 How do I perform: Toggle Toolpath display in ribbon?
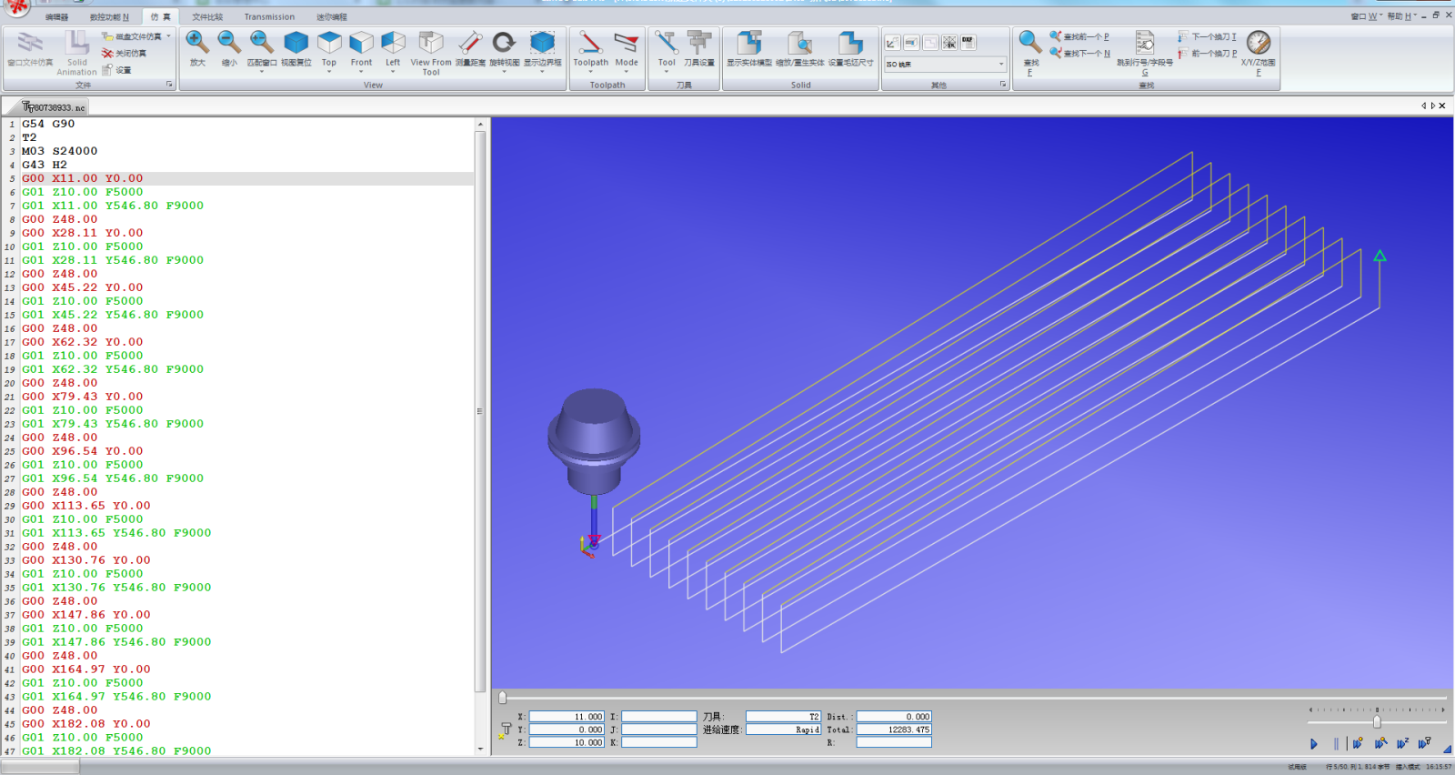point(590,44)
